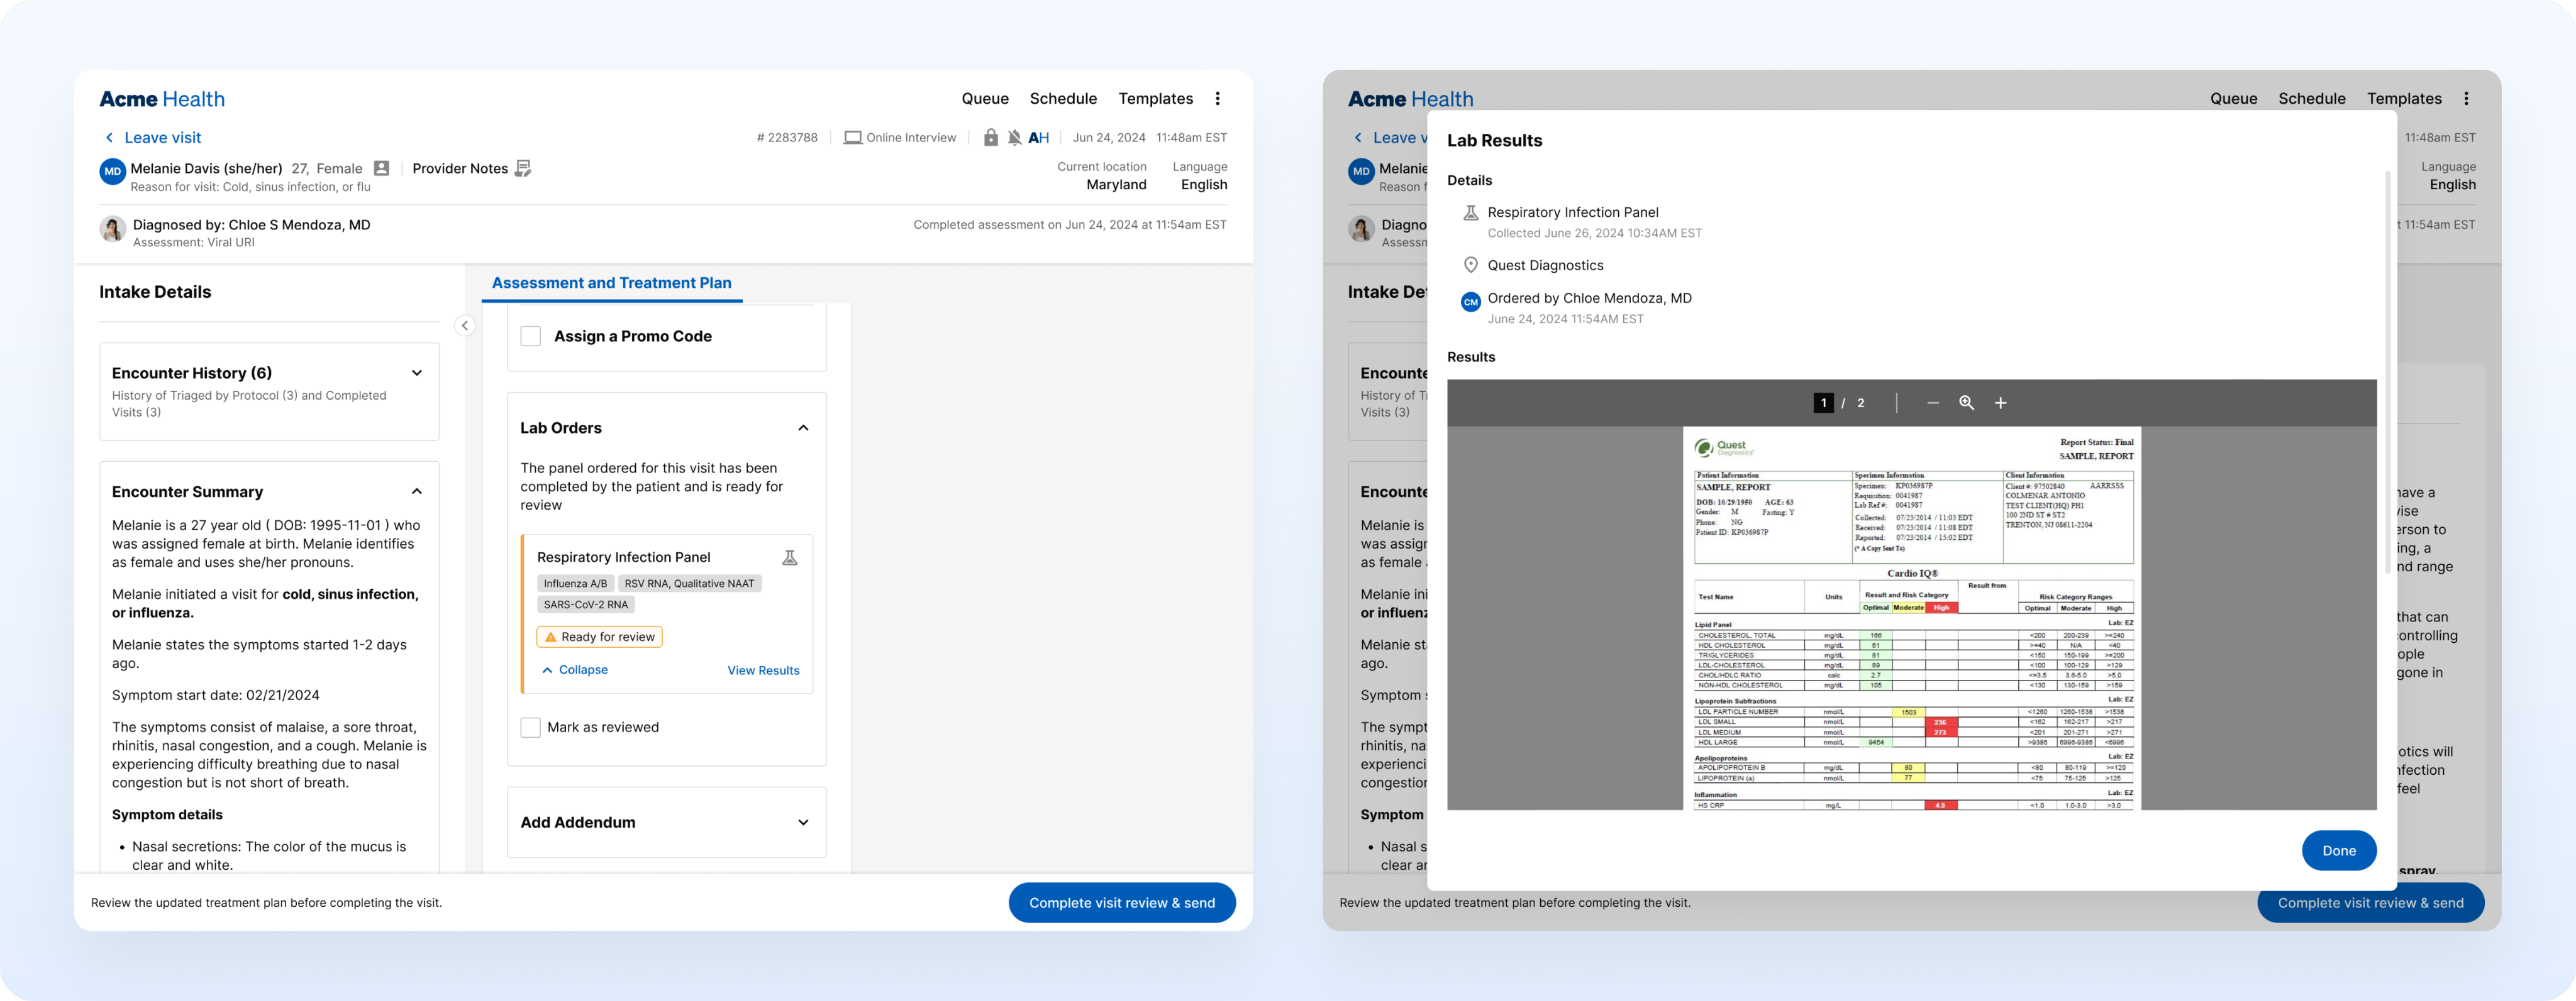Click Quest Diagnostics text in Lab Results

pyautogui.click(x=1545, y=265)
